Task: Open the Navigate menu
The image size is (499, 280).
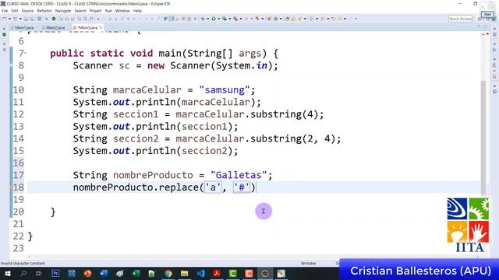Action: (63, 11)
